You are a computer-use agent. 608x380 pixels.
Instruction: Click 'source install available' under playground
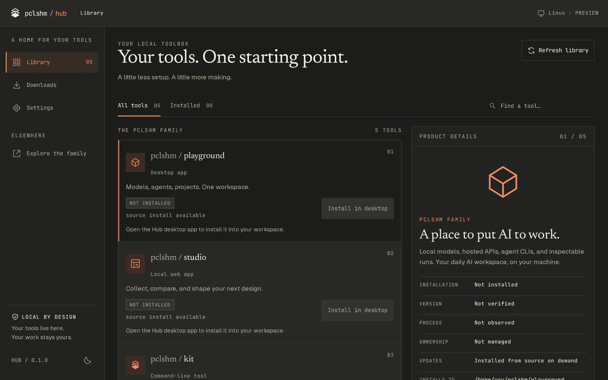pos(166,216)
